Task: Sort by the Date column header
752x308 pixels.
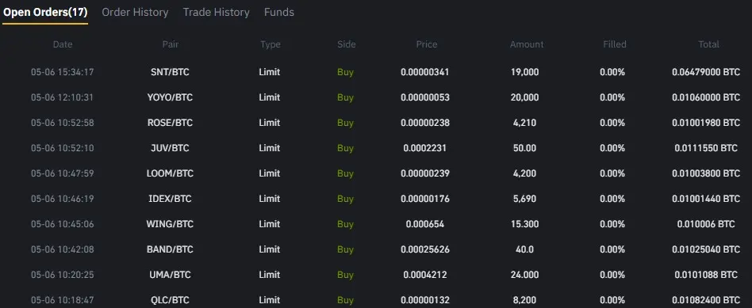Action: point(63,44)
